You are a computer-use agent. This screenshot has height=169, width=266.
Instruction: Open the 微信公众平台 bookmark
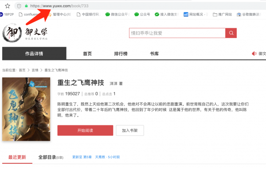pyautogui.click(x=117, y=15)
